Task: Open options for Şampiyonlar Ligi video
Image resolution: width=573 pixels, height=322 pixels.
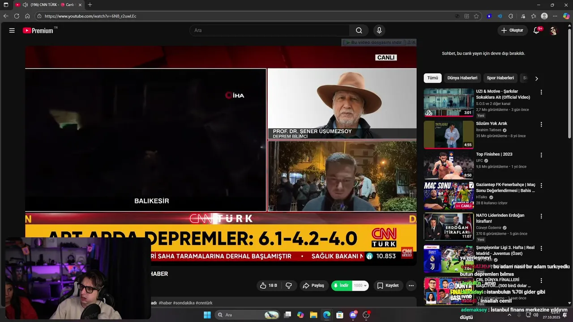Action: tap(541, 248)
